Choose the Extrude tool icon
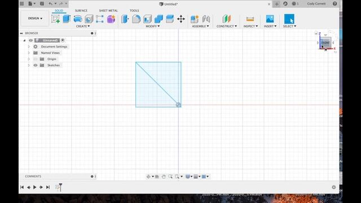The height and width of the screenshot is (203, 361). click(x=67, y=19)
